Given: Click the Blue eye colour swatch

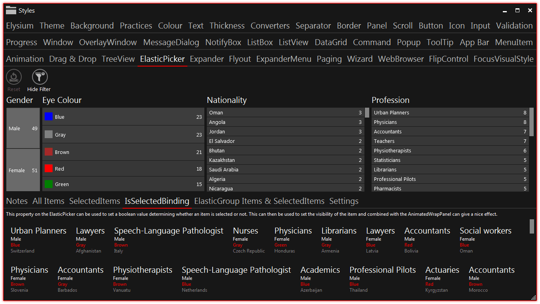Looking at the screenshot, I should (x=49, y=116).
